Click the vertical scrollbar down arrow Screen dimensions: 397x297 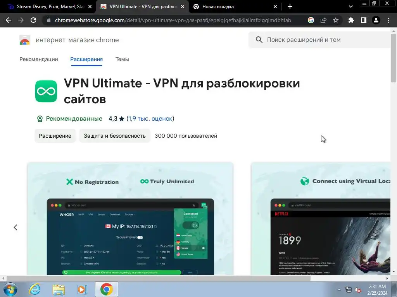tap(394, 272)
